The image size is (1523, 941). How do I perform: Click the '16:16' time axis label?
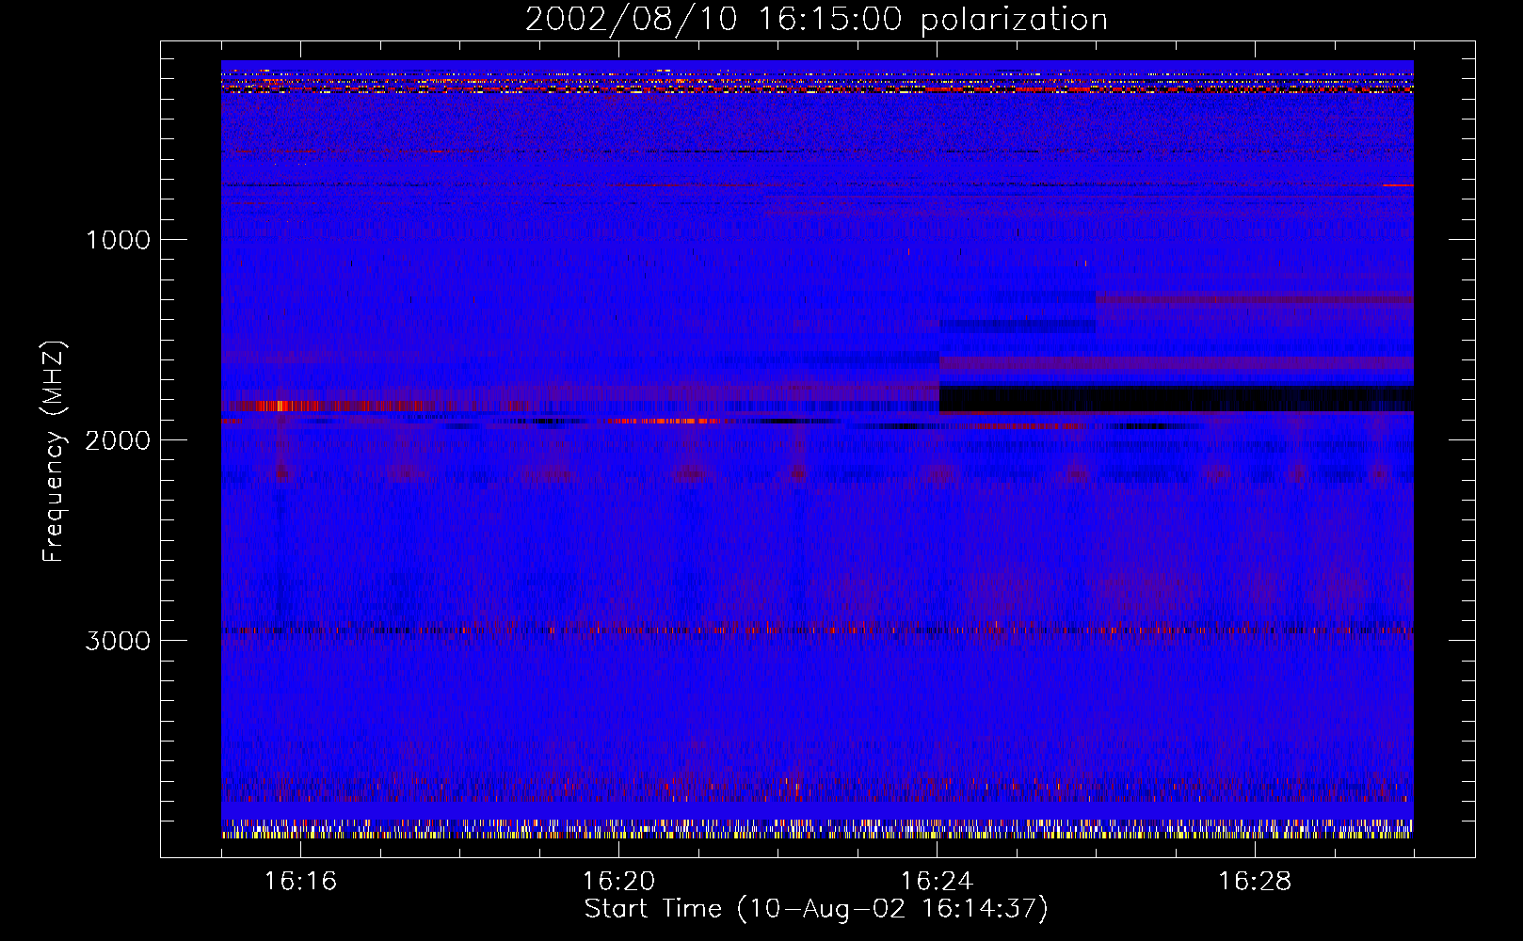point(300,882)
